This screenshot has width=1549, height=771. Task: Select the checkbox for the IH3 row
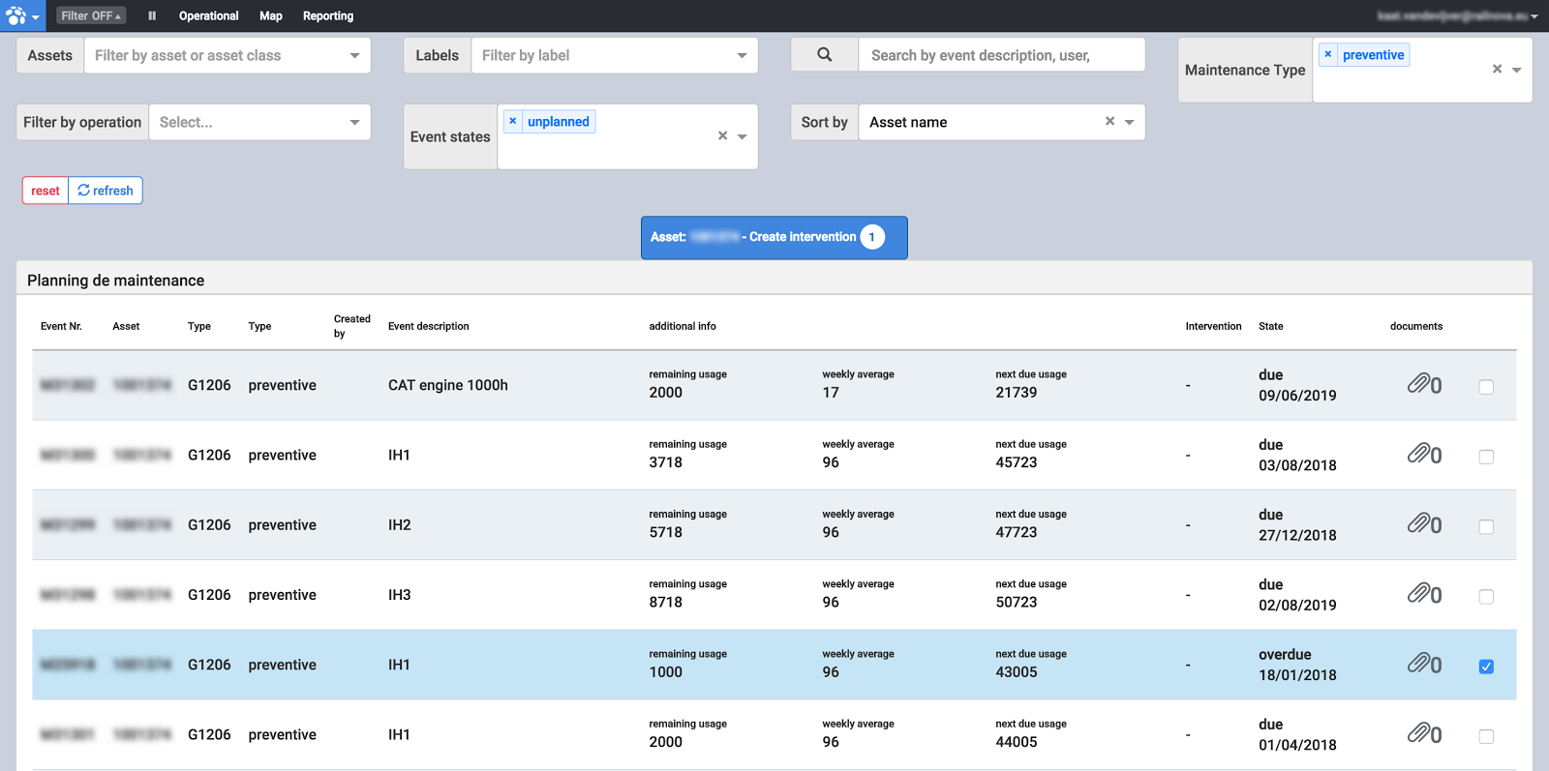coord(1486,597)
